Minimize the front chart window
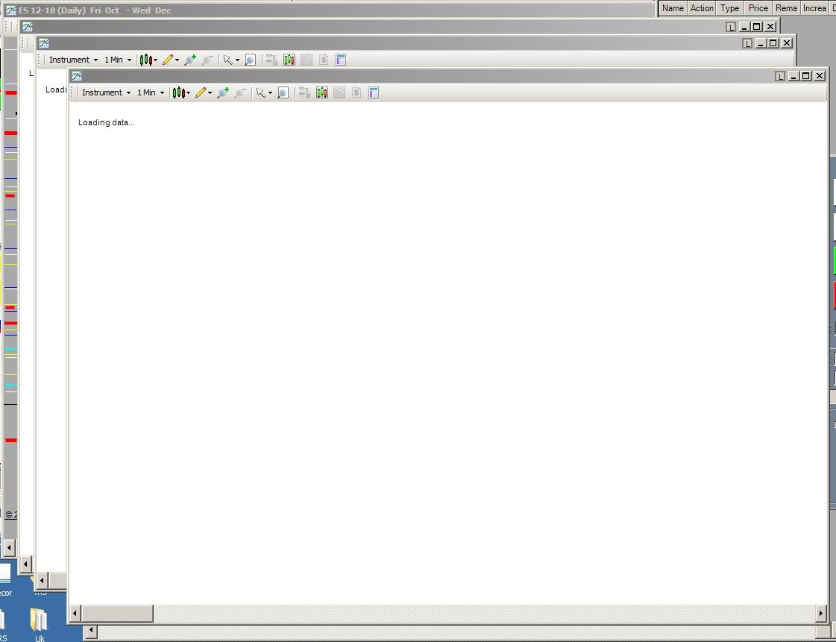 [x=793, y=76]
